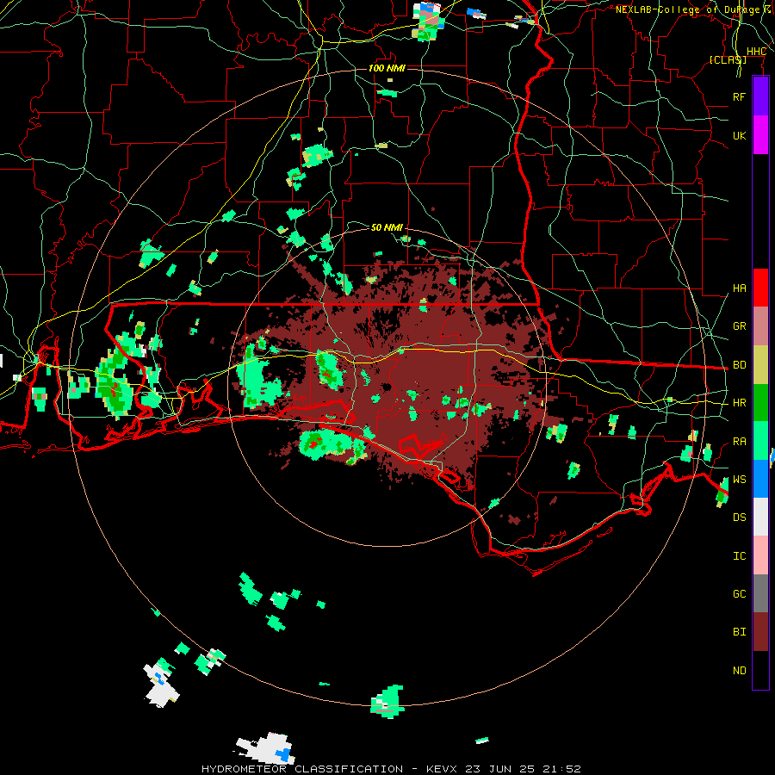Click the HHC product label
This screenshot has width=775, height=775.
(756, 52)
